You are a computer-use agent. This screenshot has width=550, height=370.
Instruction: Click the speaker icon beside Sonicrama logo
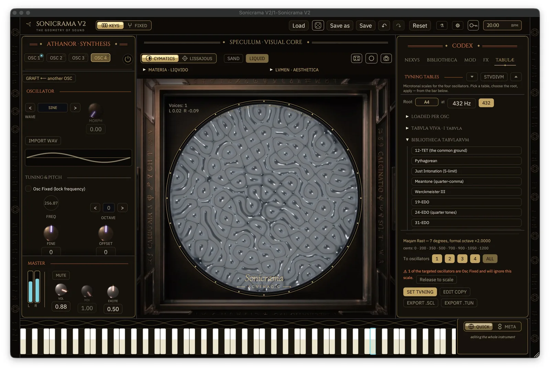[x=29, y=24]
